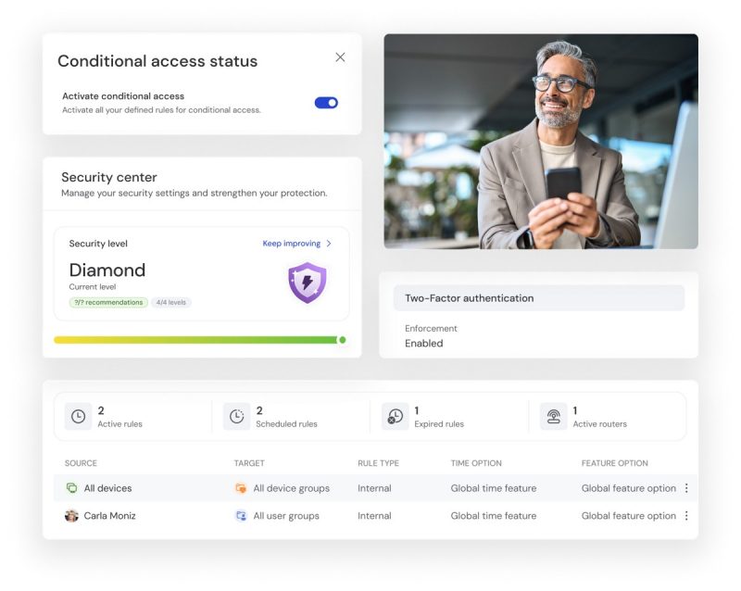Click Global feature option in All devices row
Screen dimensions: 741x591
[x=629, y=488]
